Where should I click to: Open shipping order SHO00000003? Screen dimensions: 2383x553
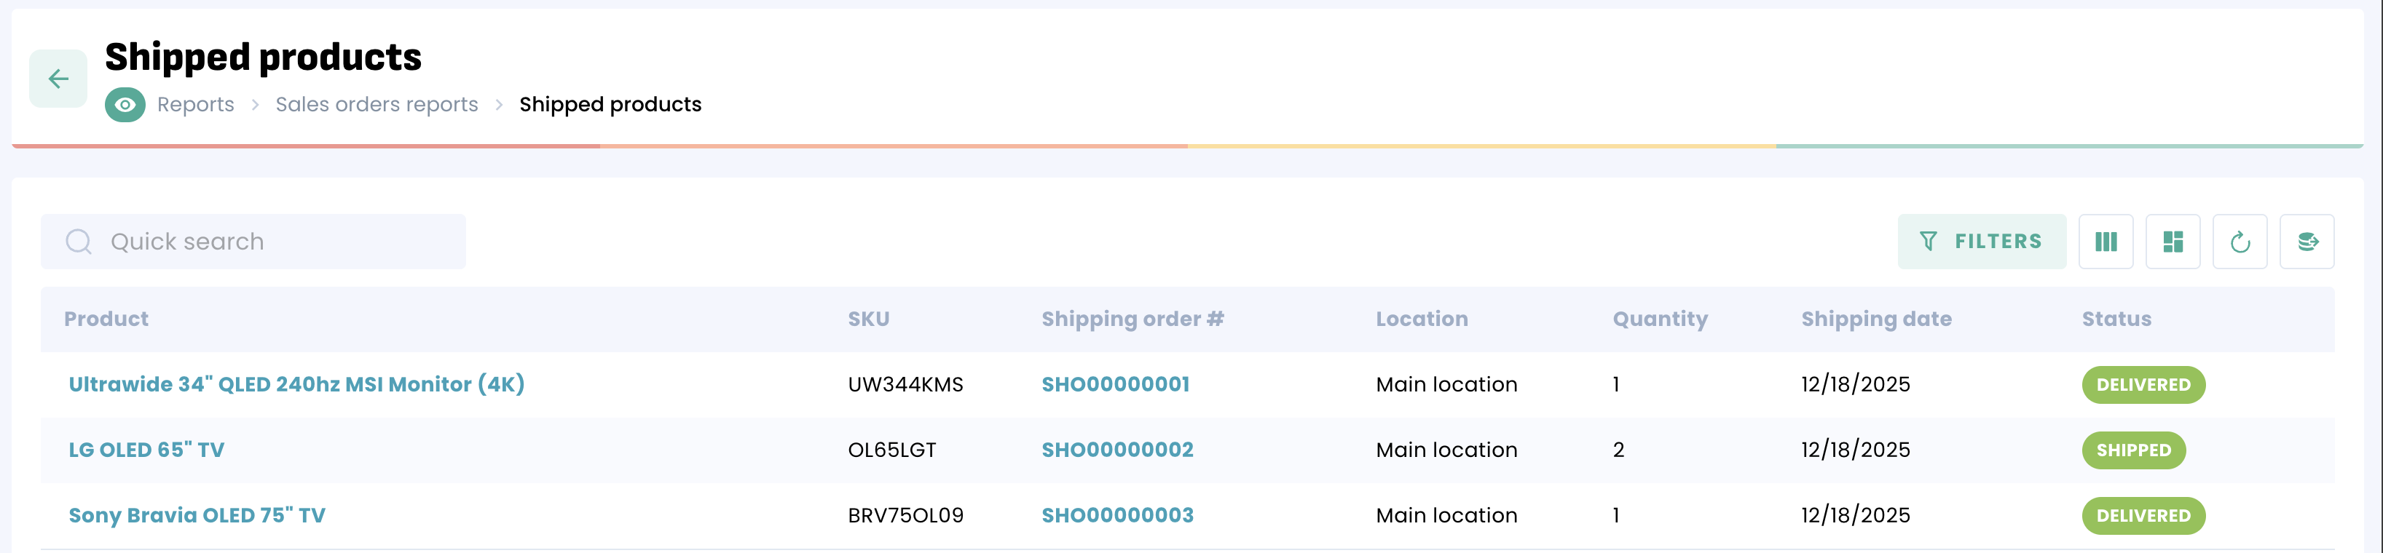click(1116, 516)
